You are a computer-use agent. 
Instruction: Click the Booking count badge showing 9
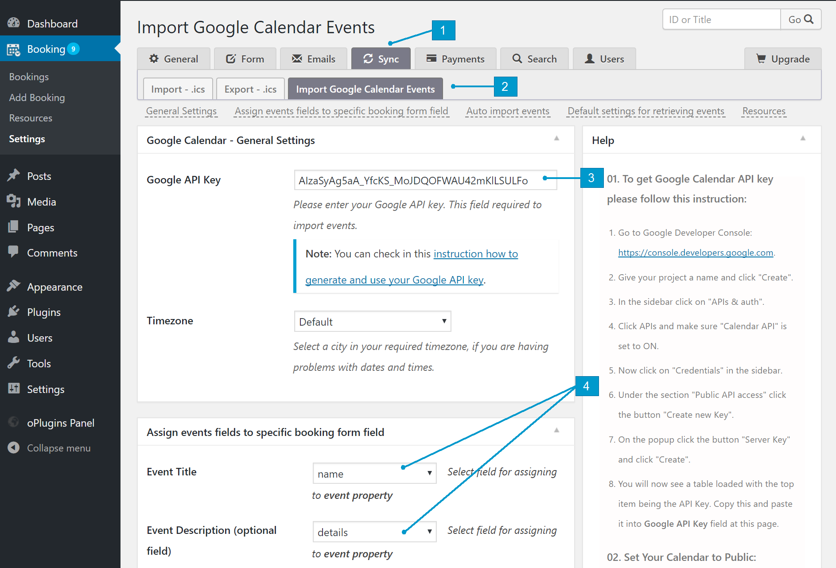(74, 49)
